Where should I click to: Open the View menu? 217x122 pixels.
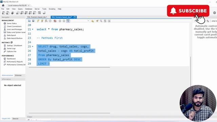(14, 9)
